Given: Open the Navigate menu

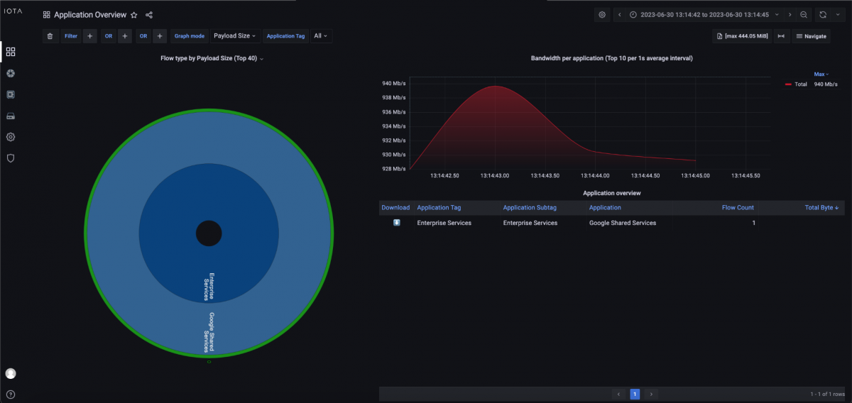Looking at the screenshot, I should (x=811, y=36).
